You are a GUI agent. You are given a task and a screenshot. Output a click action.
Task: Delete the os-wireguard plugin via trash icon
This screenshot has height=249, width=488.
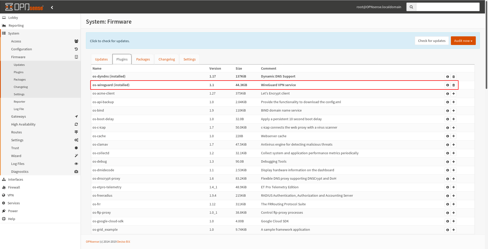453,85
